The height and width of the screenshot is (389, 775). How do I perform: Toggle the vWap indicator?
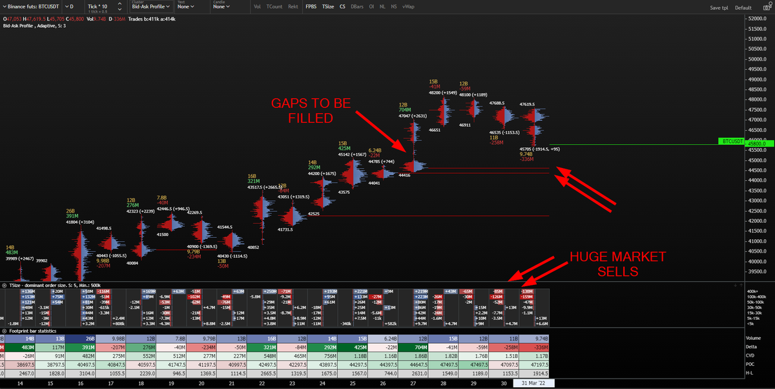[x=408, y=6]
